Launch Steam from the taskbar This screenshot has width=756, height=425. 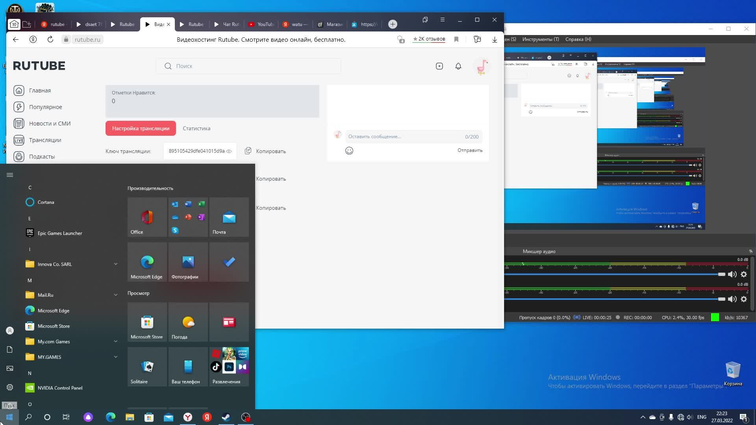226,417
